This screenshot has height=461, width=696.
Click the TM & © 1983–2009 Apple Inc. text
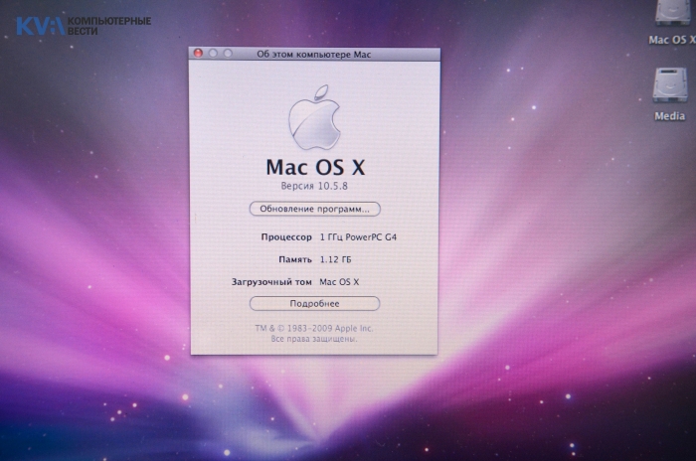click(x=314, y=328)
